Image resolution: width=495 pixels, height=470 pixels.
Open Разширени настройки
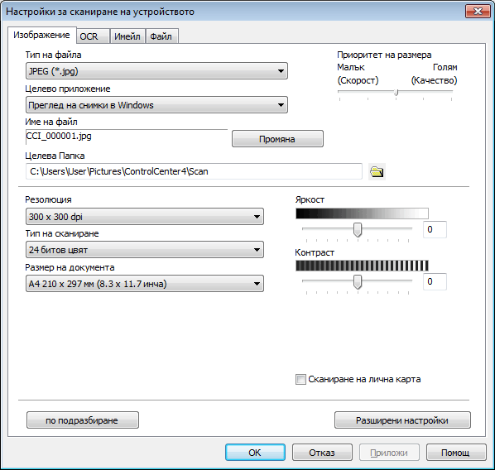[x=402, y=420]
